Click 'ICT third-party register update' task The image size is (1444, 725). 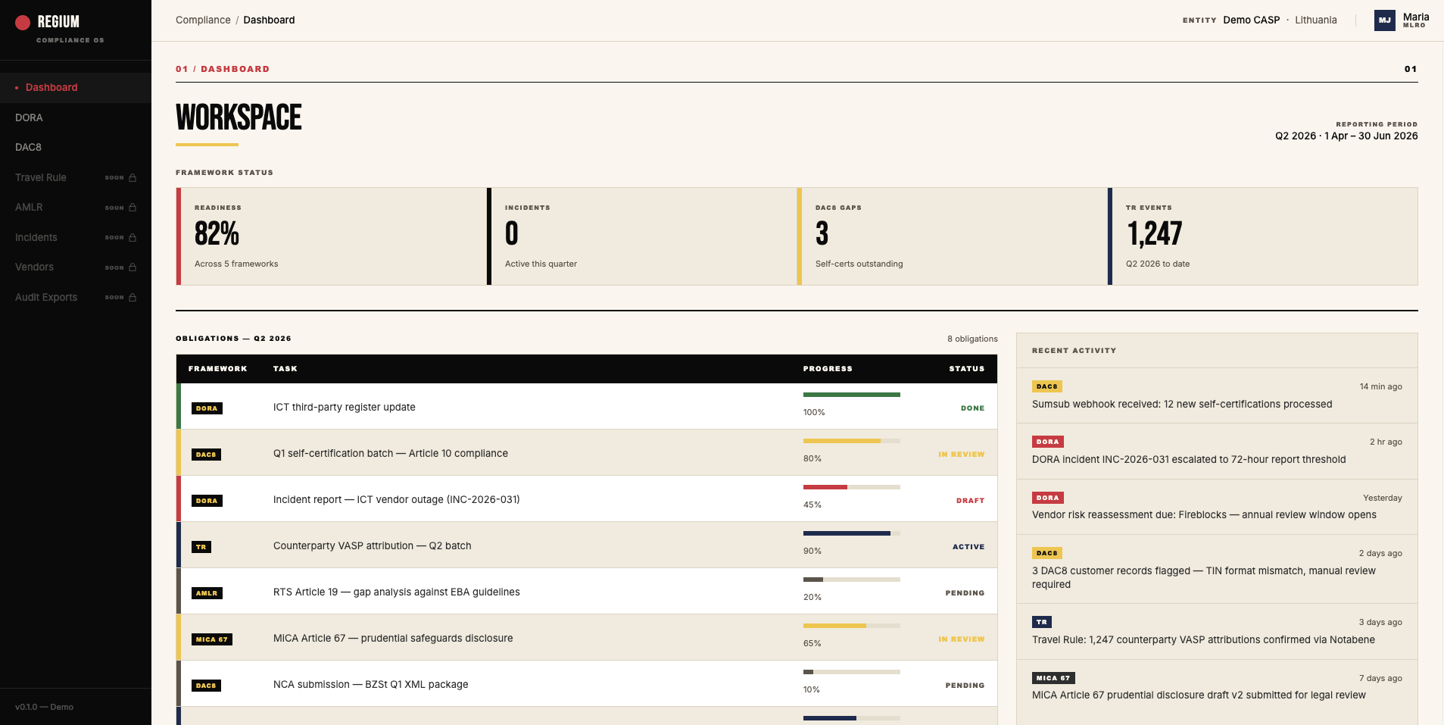click(x=345, y=407)
